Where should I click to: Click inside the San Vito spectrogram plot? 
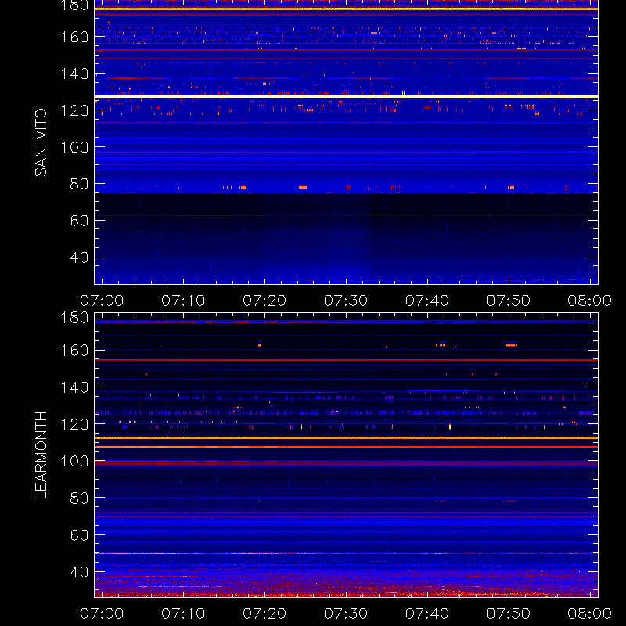(x=346, y=142)
